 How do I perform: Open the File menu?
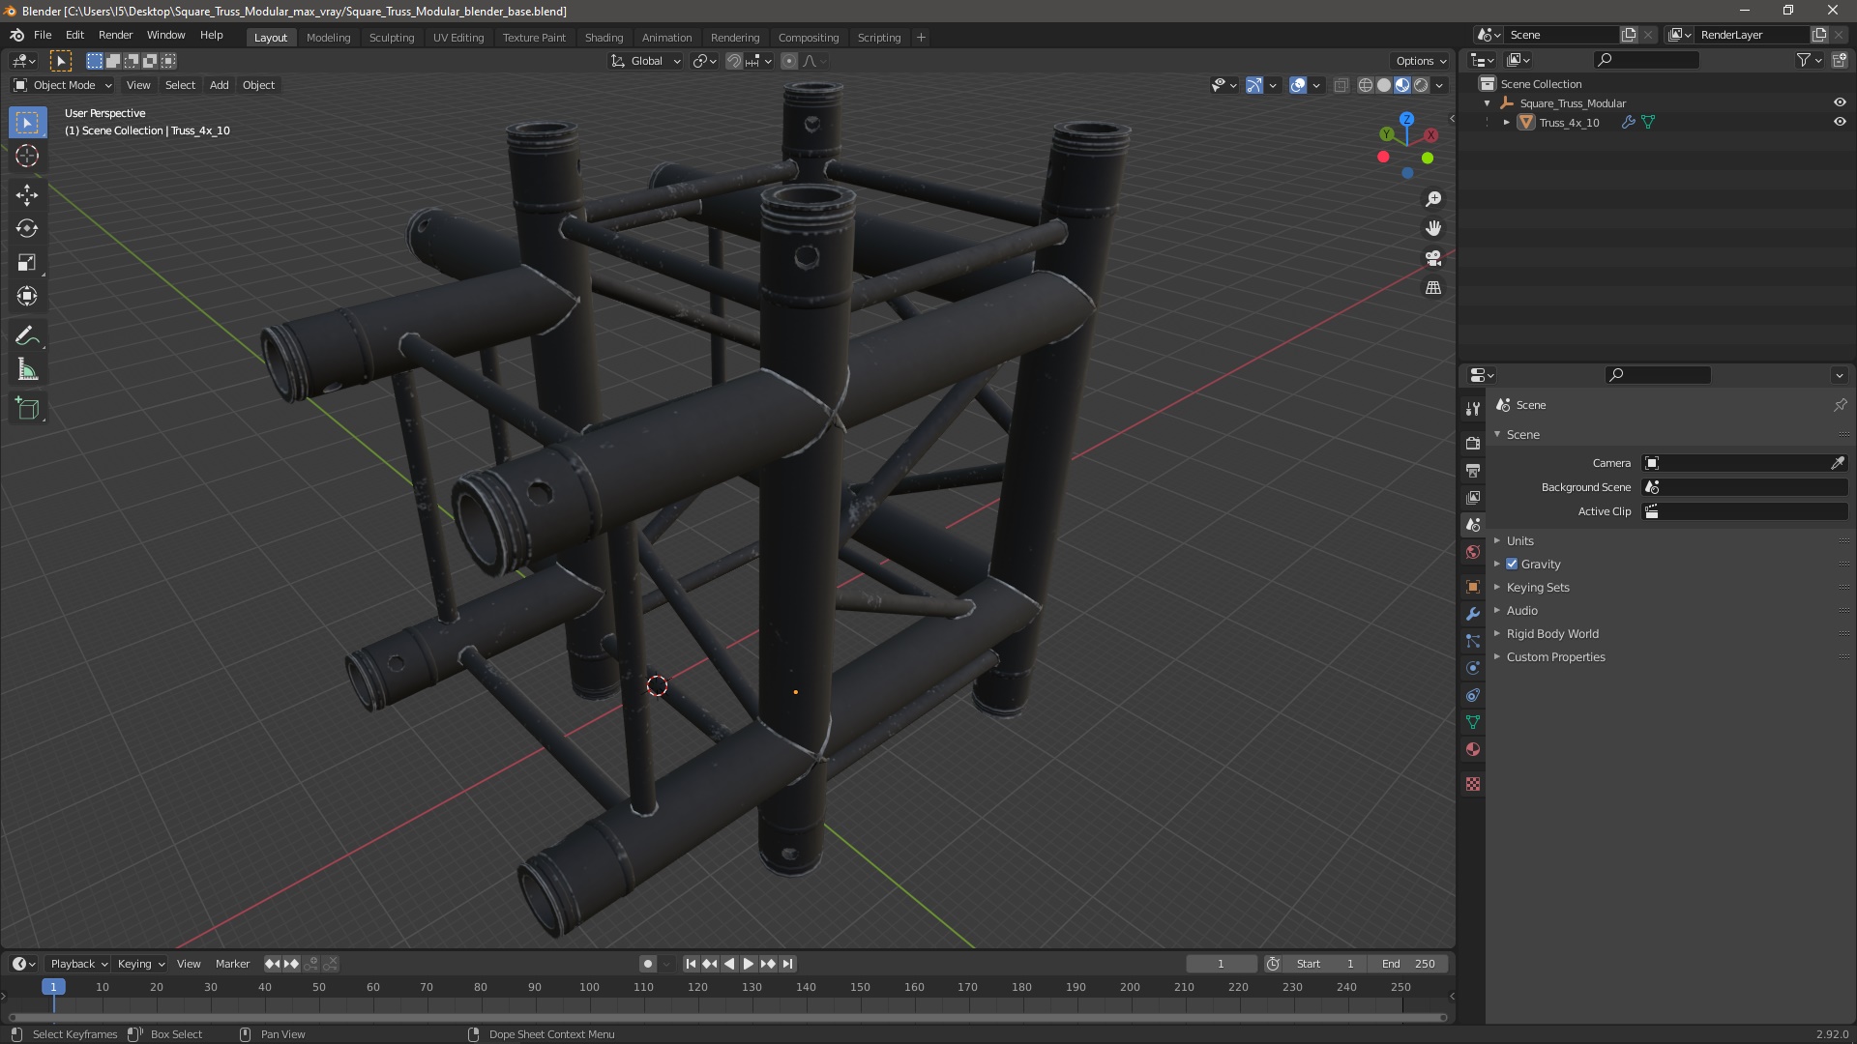pos(43,35)
